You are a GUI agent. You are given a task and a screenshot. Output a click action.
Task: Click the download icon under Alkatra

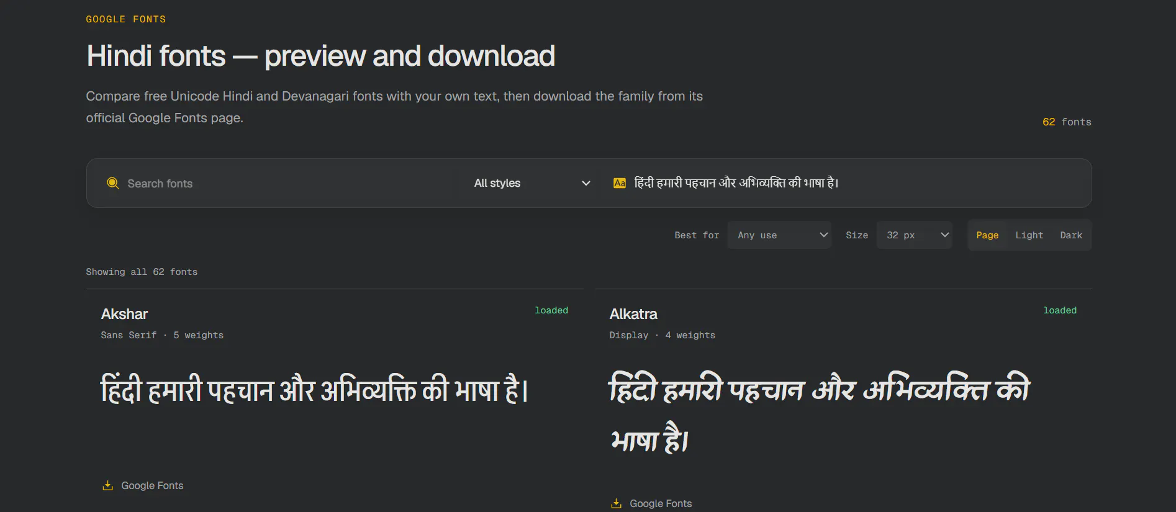(616, 503)
